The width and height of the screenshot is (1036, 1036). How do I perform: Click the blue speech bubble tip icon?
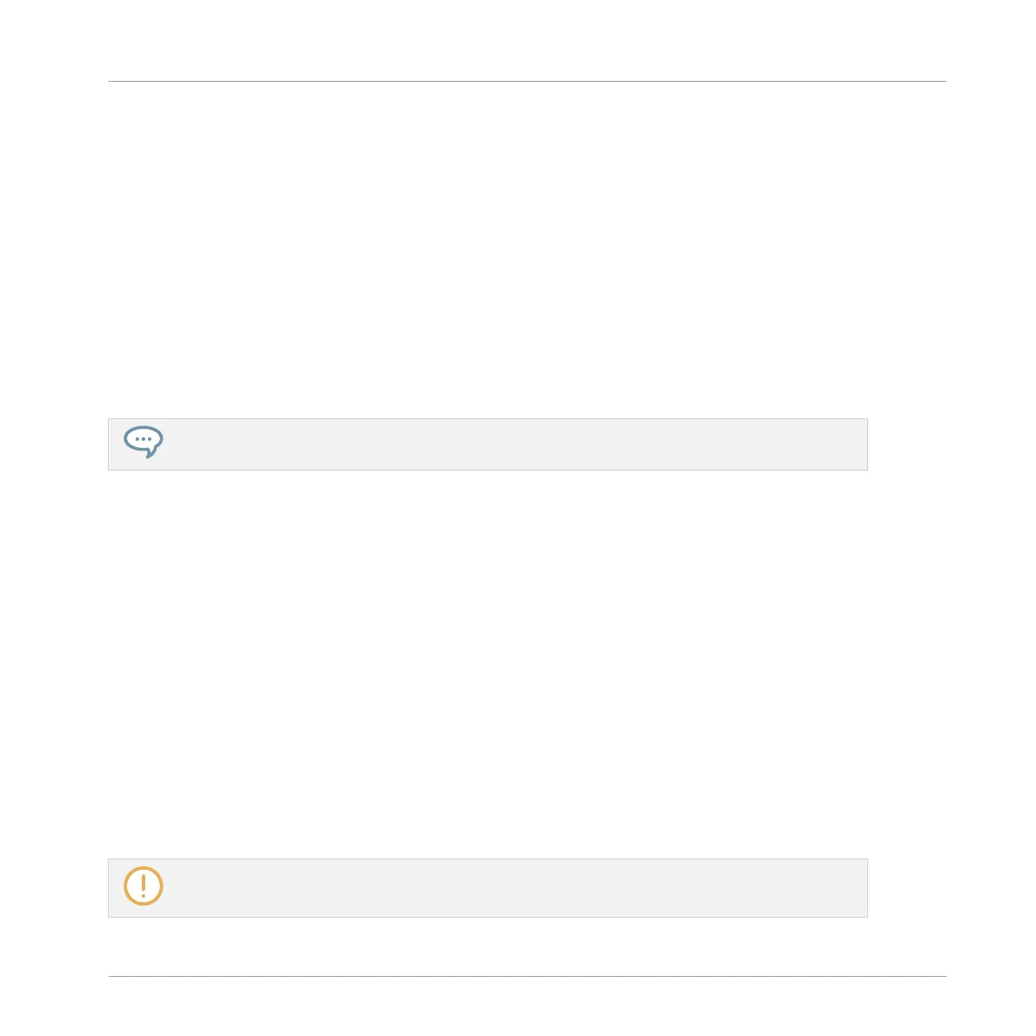pyautogui.click(x=144, y=442)
